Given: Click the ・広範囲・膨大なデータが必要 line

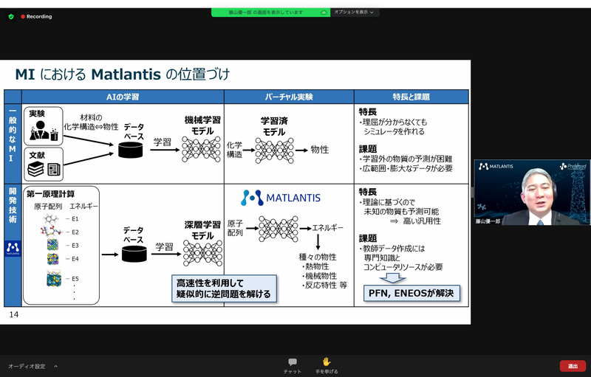Looking at the screenshot, I should coord(406,168).
